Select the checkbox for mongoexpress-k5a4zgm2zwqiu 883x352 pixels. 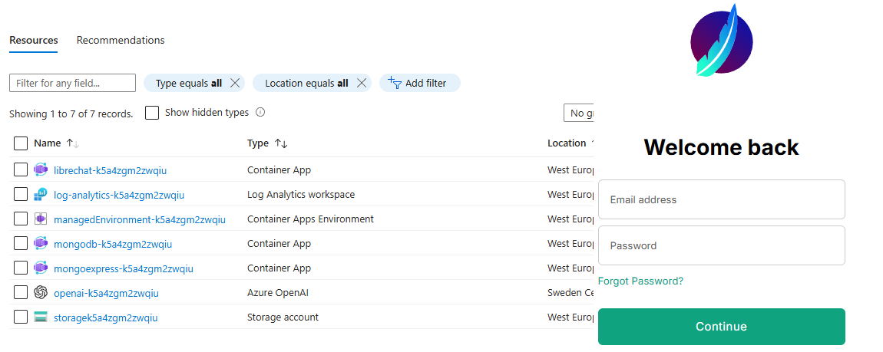21,268
